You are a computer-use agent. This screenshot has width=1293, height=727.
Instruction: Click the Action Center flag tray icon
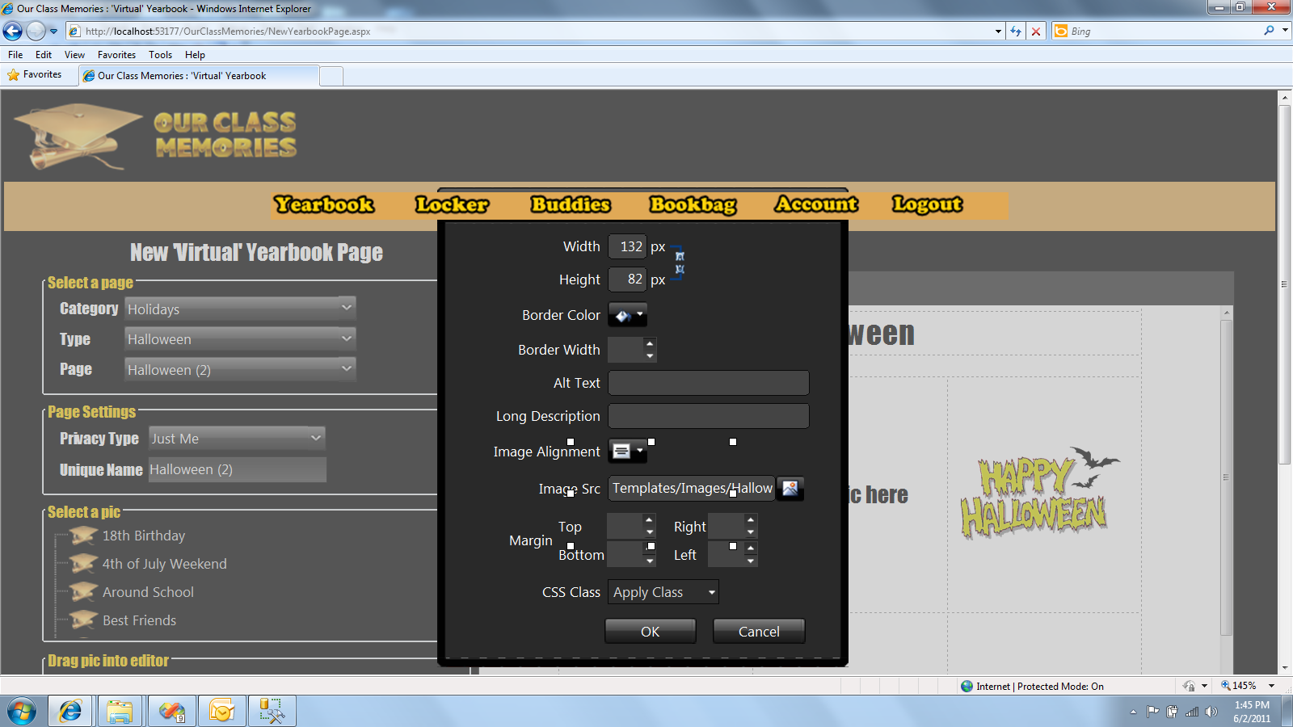[x=1152, y=712]
